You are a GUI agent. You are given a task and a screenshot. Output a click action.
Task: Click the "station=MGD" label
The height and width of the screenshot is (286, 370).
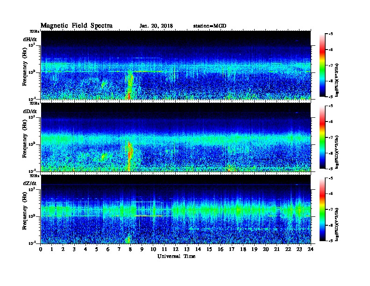pyautogui.click(x=210, y=26)
